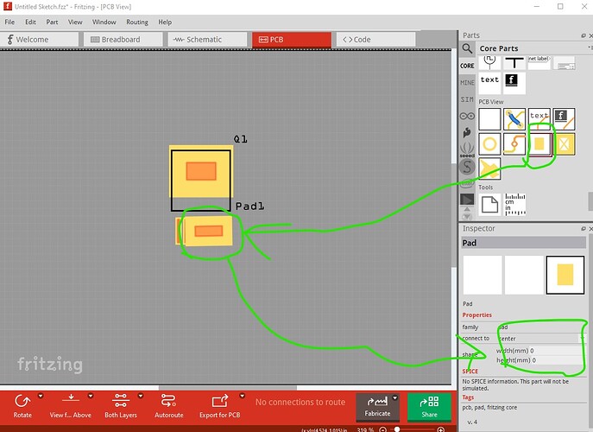Click the zoom in magnifier icon

click(440, 429)
